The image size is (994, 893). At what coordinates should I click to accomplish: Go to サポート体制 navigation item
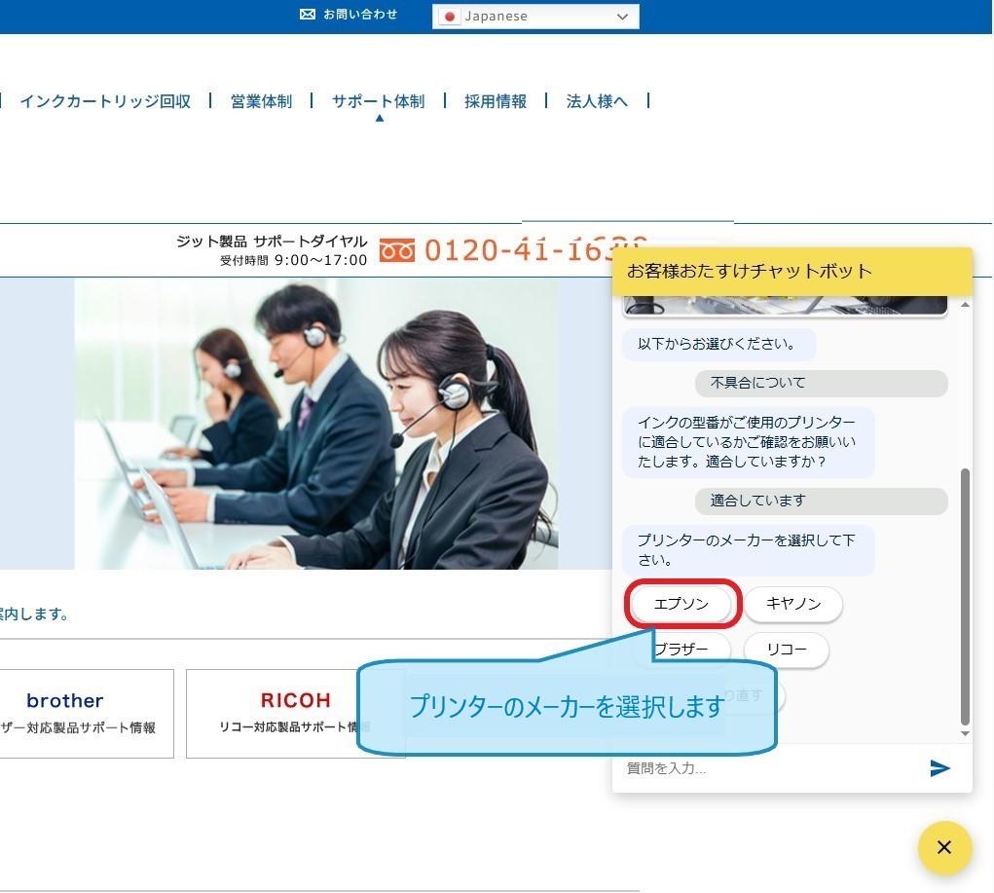tap(378, 101)
